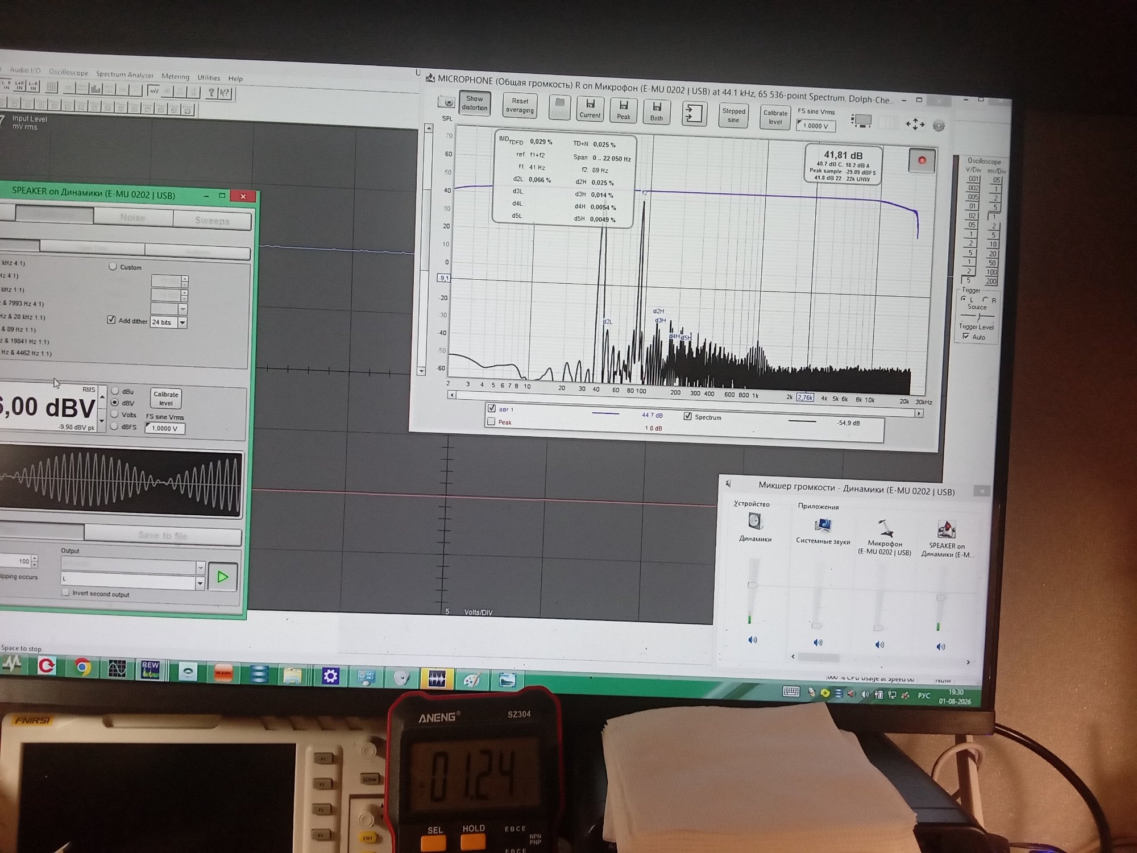Select the Custom radio option

113,266
